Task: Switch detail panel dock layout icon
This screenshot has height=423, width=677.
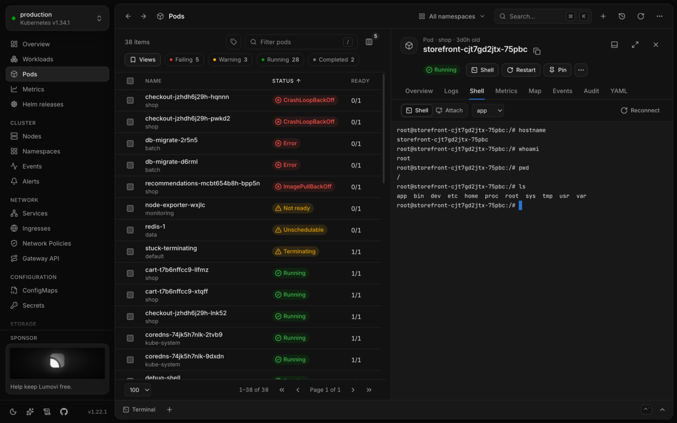Action: (614, 45)
